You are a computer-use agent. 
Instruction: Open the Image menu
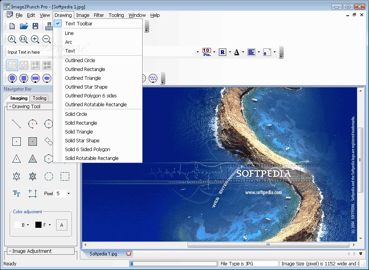coord(83,15)
